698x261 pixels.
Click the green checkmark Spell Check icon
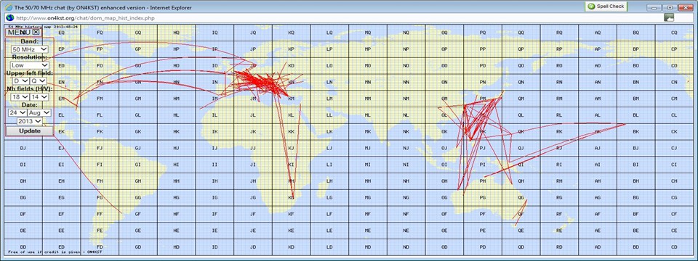(x=591, y=7)
